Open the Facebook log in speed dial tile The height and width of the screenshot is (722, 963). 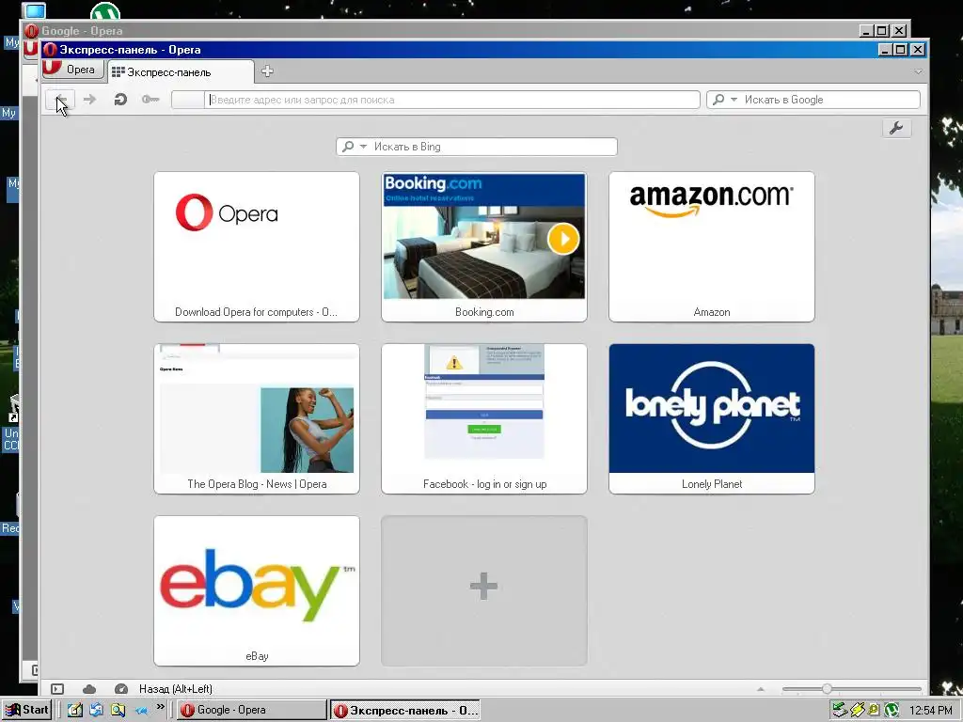click(484, 418)
